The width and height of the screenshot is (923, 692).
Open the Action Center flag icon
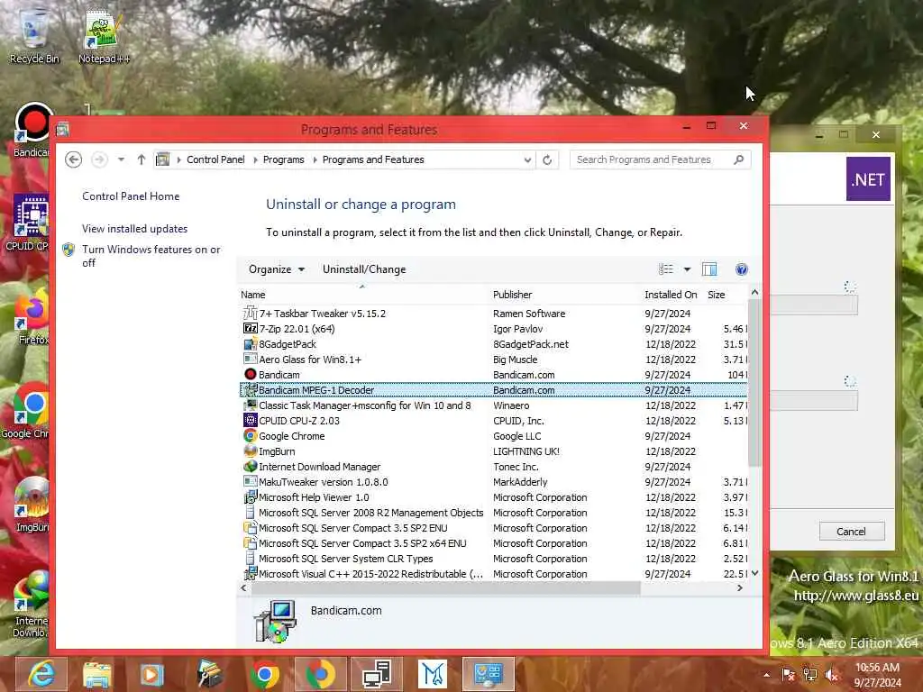point(788,675)
